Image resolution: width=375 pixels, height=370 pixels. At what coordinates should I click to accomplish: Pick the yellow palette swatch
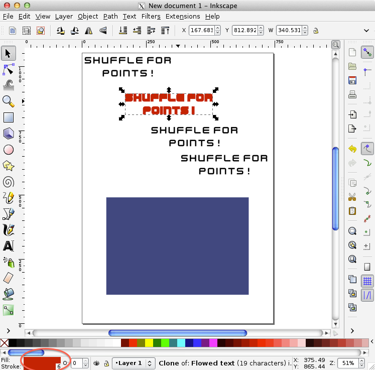149,343
